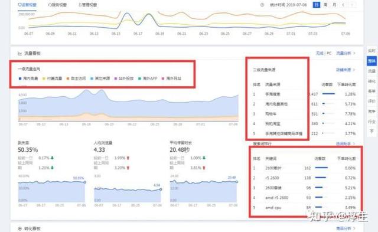Switch to 无线 traffic view
The width and height of the screenshot is (378, 232).
click(320, 53)
